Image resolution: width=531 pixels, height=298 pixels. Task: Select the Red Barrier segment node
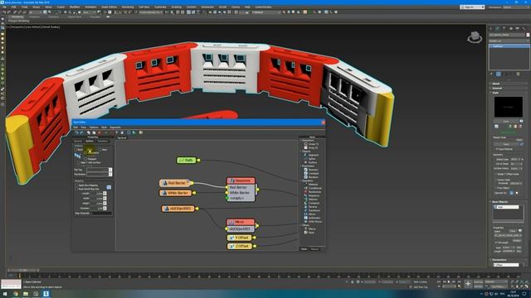pos(175,183)
